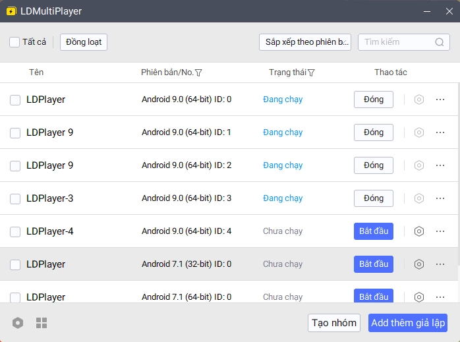
Task: Tick checkbox for Android 7.1 (32-bit) LDPlayer
Action: (15, 264)
